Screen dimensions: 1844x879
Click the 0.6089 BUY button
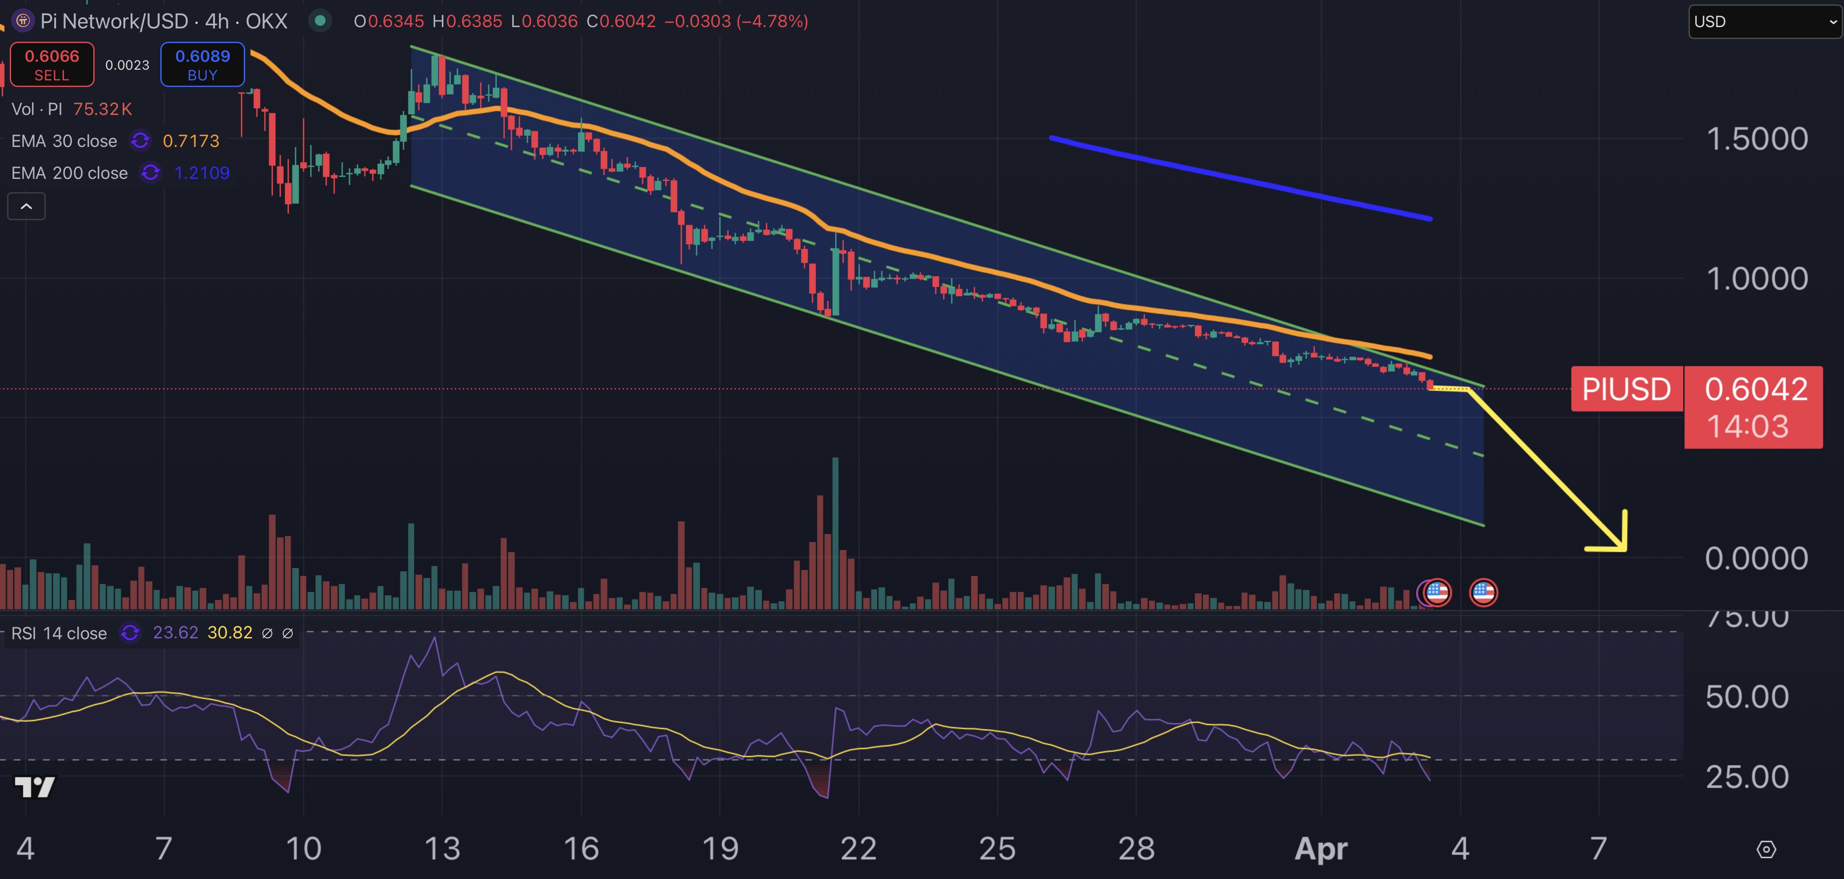[203, 64]
